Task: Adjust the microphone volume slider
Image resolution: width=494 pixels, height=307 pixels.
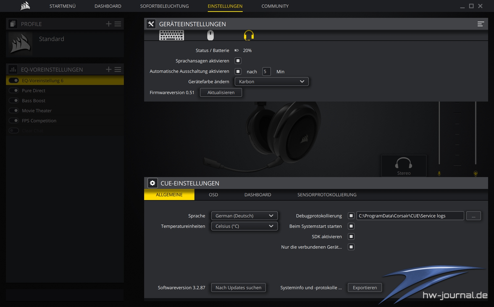Action: click(439, 133)
